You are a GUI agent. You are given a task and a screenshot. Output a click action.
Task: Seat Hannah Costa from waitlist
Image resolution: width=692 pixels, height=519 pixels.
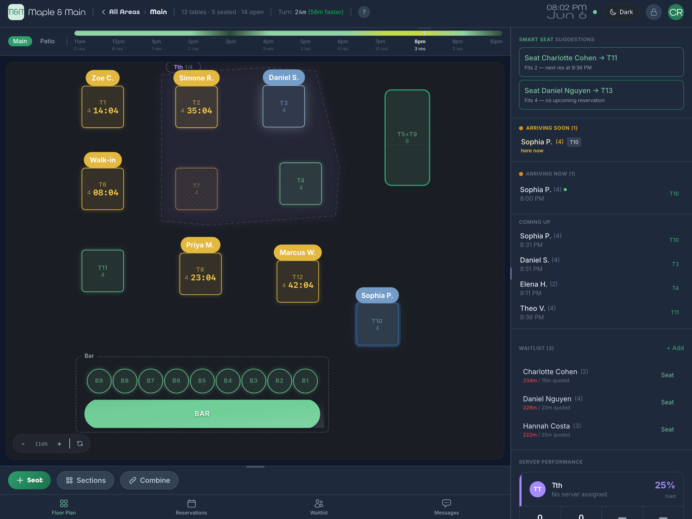(667, 429)
